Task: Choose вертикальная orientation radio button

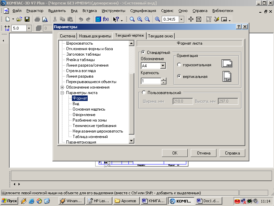Action: [x=179, y=76]
